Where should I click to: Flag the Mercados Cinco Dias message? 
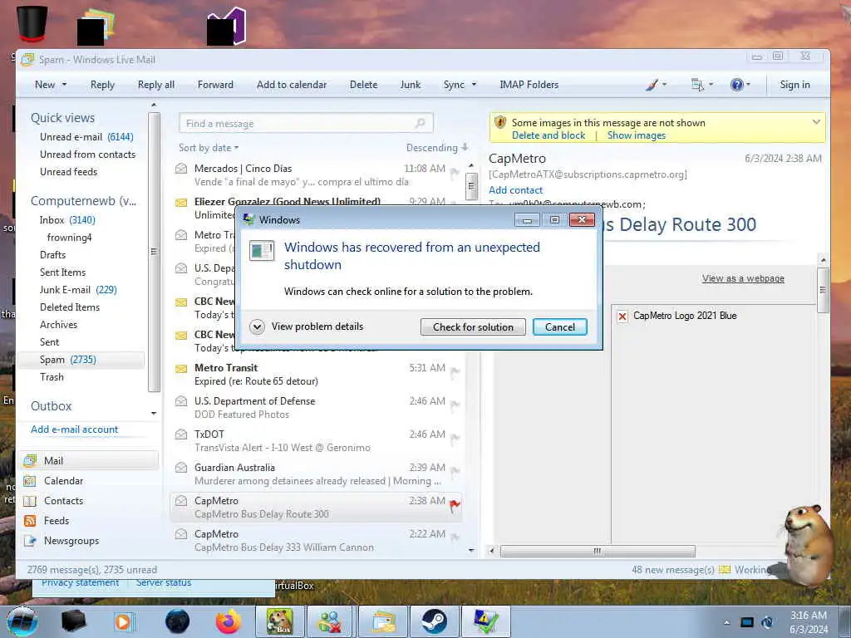[x=455, y=173]
